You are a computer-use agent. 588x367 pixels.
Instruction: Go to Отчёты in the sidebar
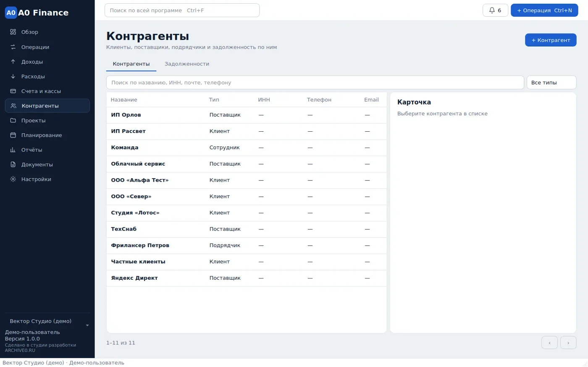[x=47, y=150]
